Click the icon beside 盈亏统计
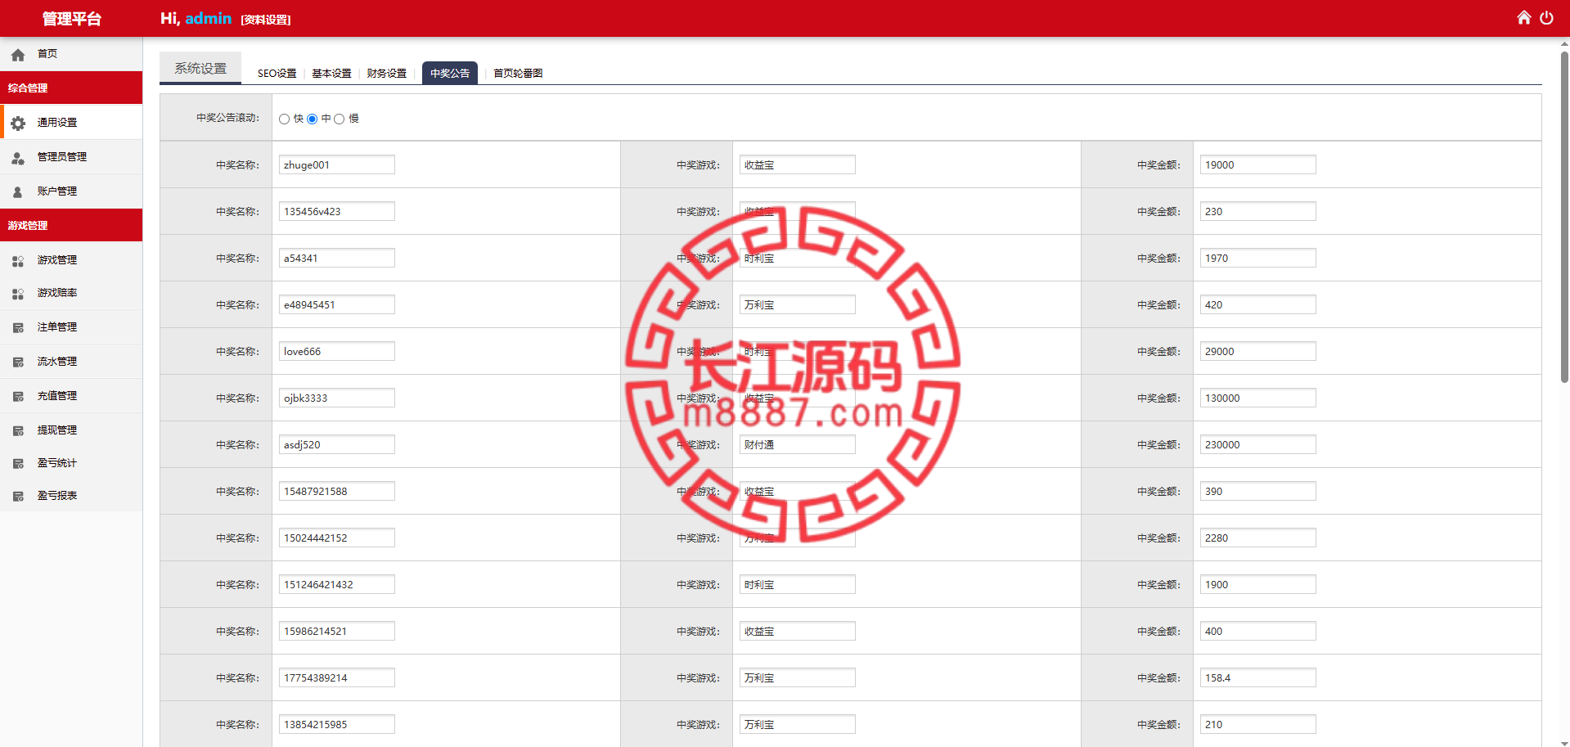The width and height of the screenshot is (1570, 747). pos(18,464)
